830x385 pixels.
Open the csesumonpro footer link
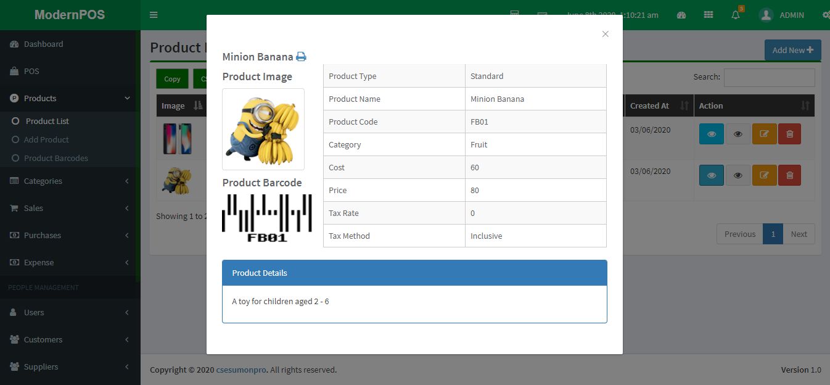coord(241,370)
